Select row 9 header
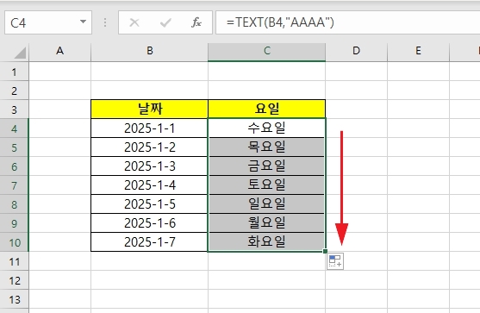The image size is (480, 313). 15,223
